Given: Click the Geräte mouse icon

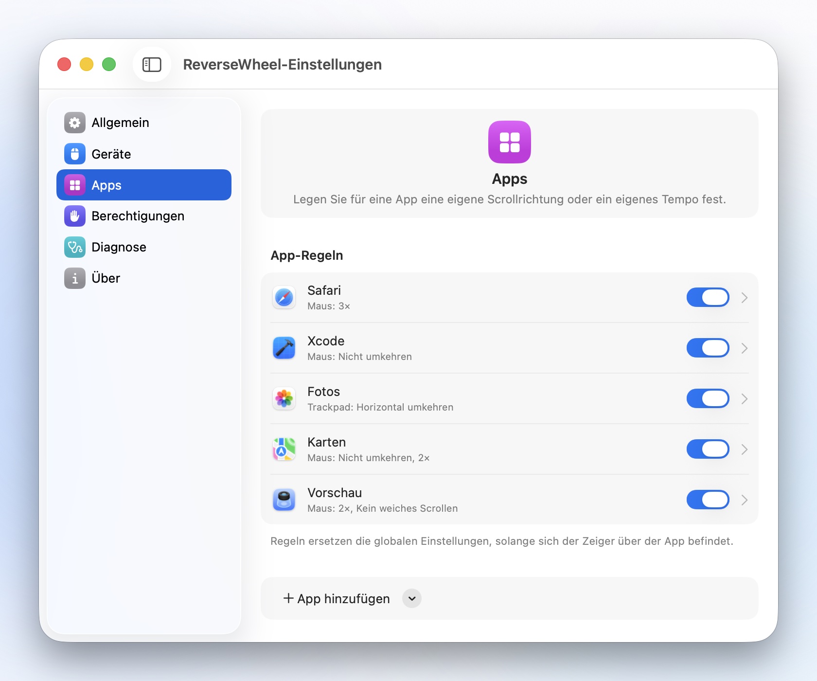Looking at the screenshot, I should [75, 154].
